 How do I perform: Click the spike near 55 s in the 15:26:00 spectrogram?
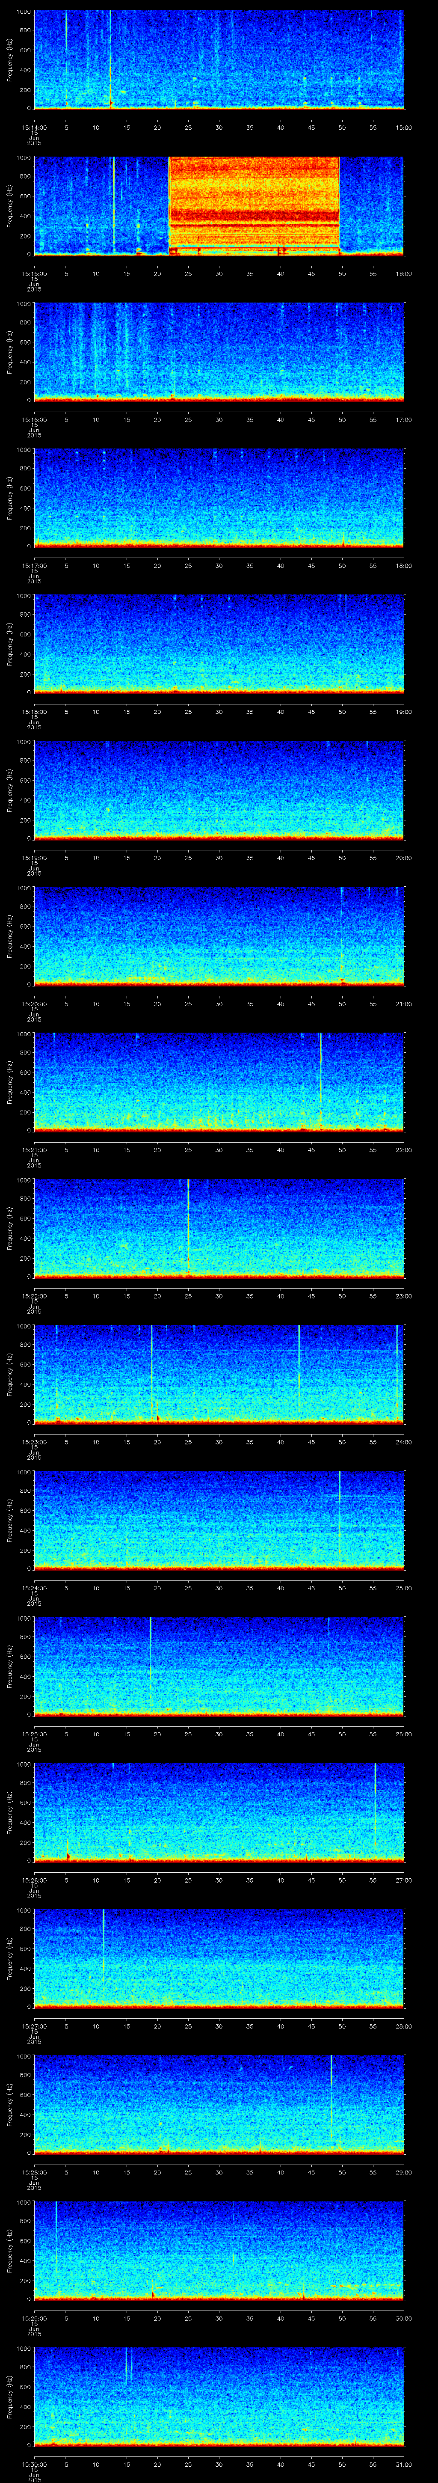coord(376,1804)
